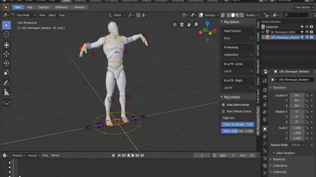This screenshot has width=316, height=177.
Task: Toggle visibility eye of UE4_Mannequin_Skeleton
Action: point(307,37)
